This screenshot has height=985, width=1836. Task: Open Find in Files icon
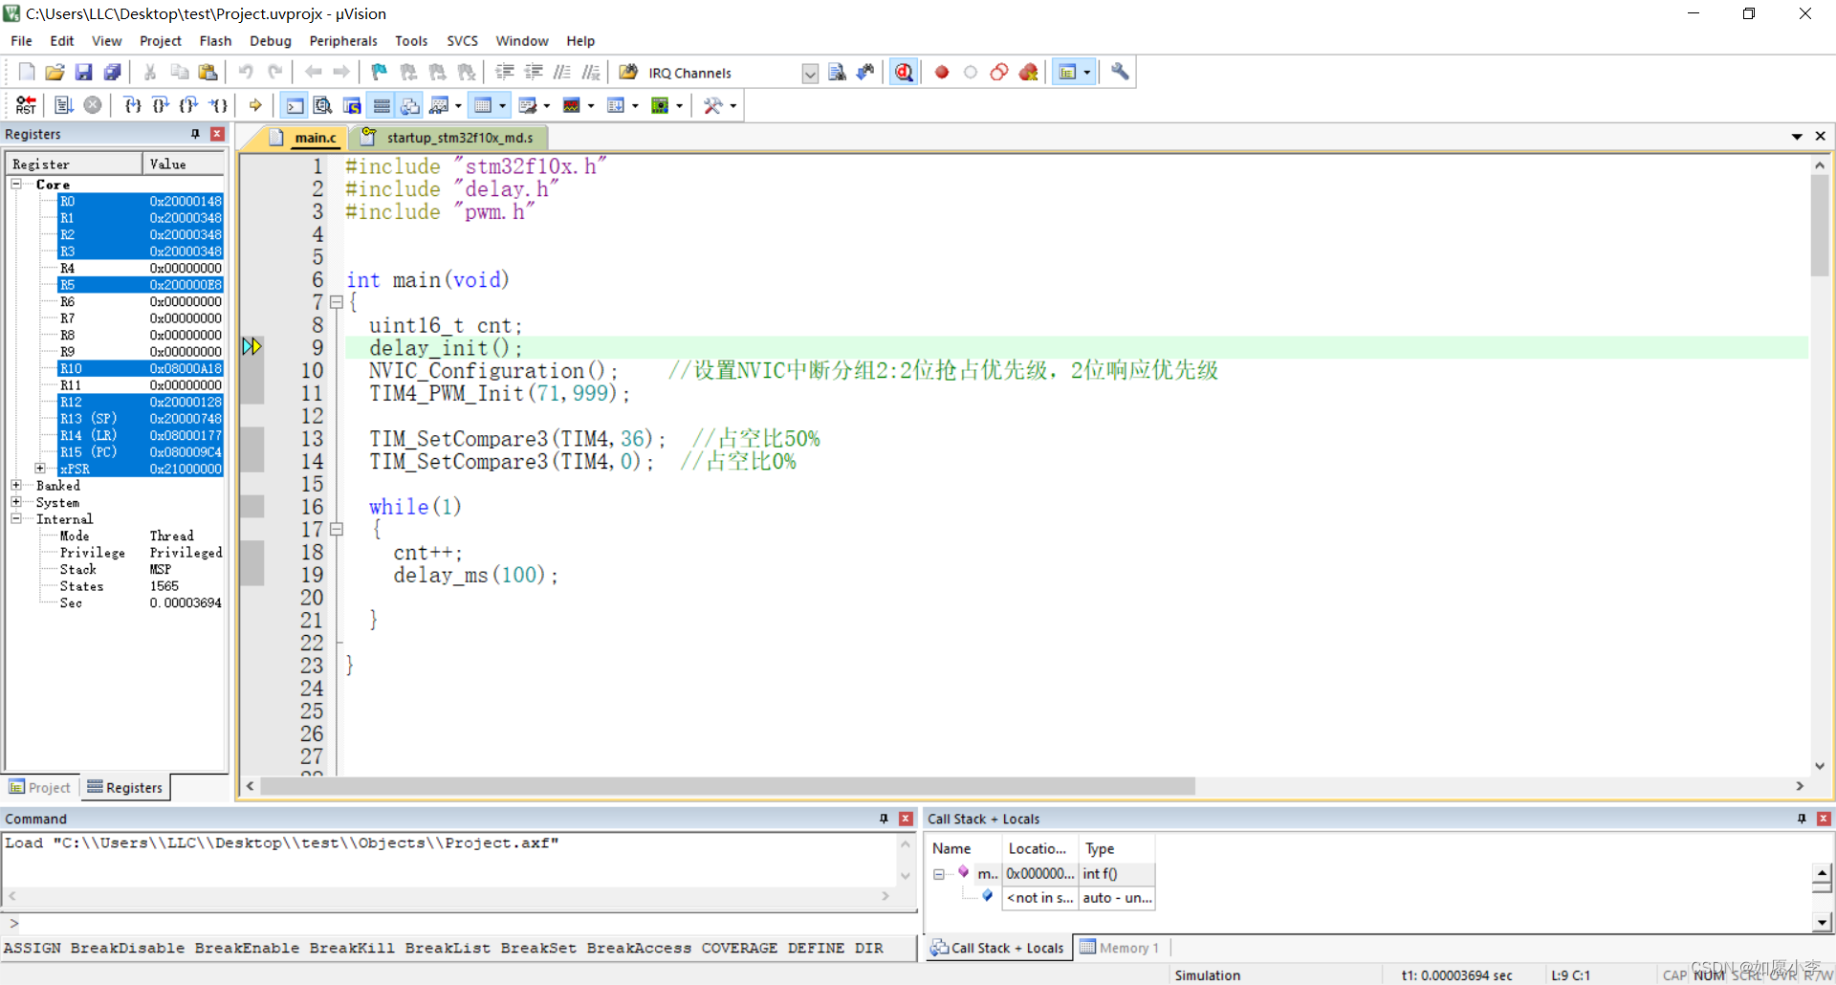(x=628, y=73)
